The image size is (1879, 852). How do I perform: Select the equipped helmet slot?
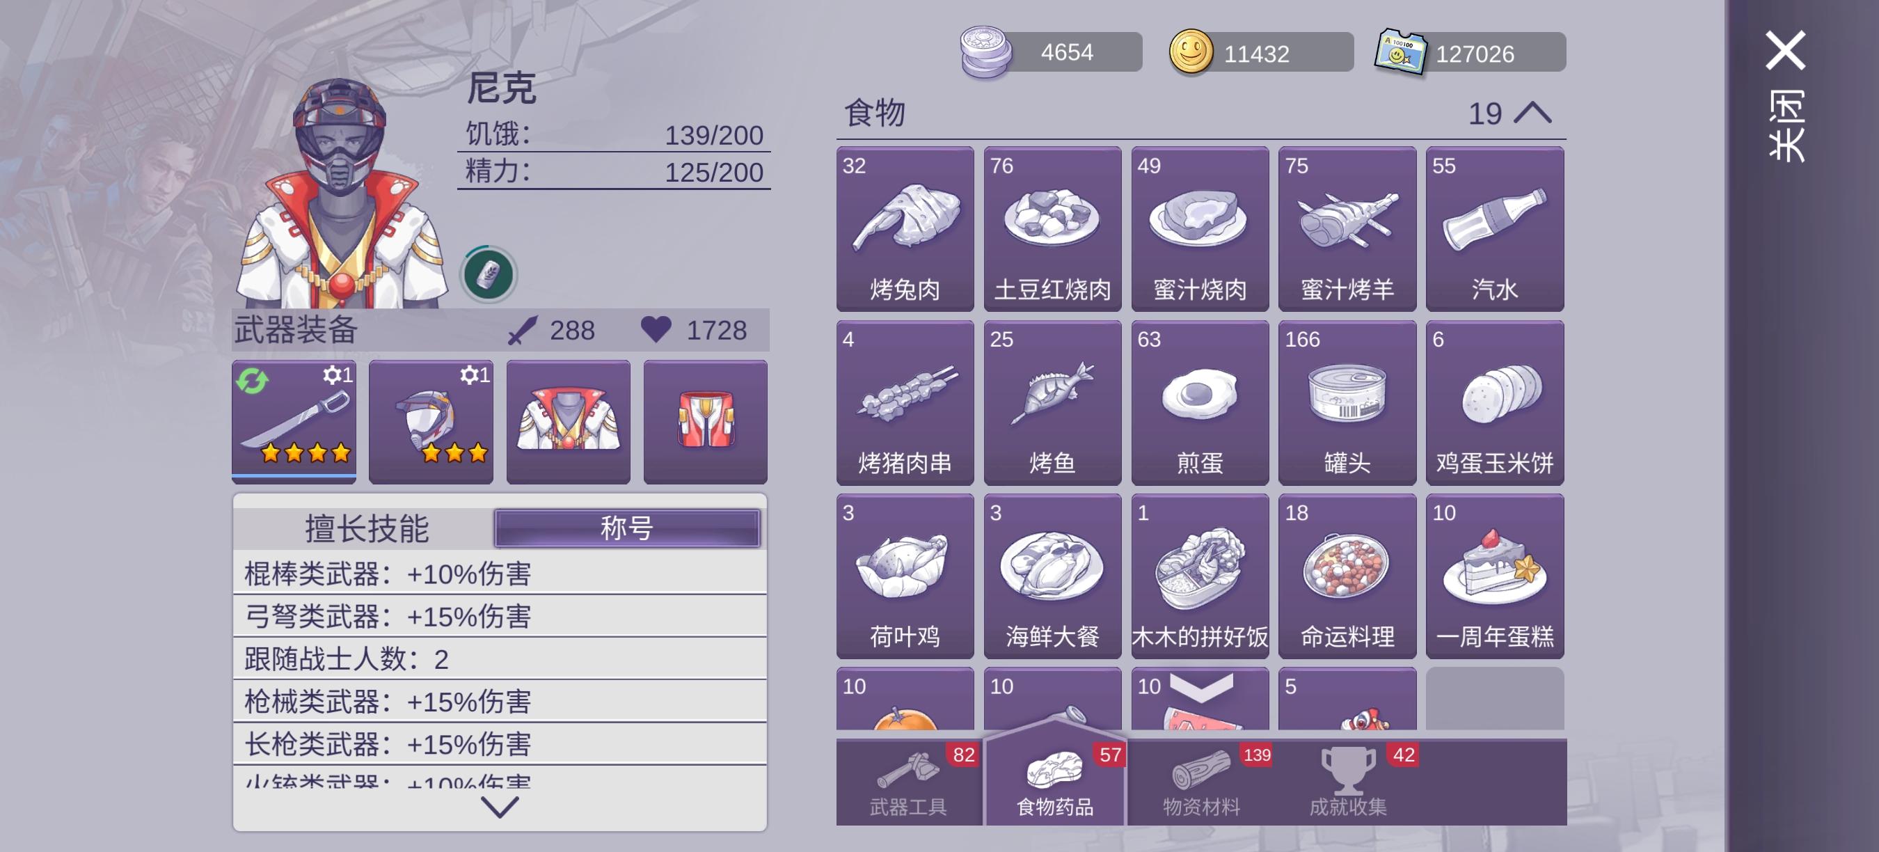pos(431,422)
